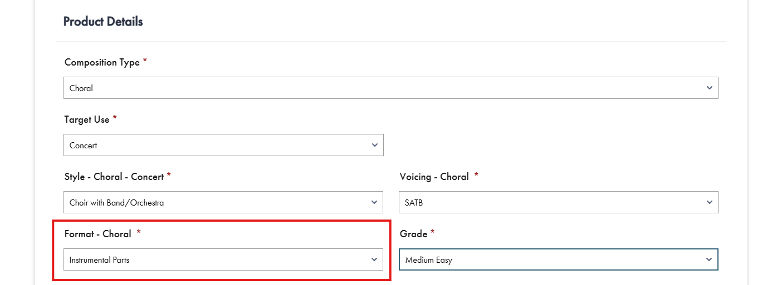Click the Grade field label
This screenshot has width=777, height=285.
pyautogui.click(x=413, y=234)
